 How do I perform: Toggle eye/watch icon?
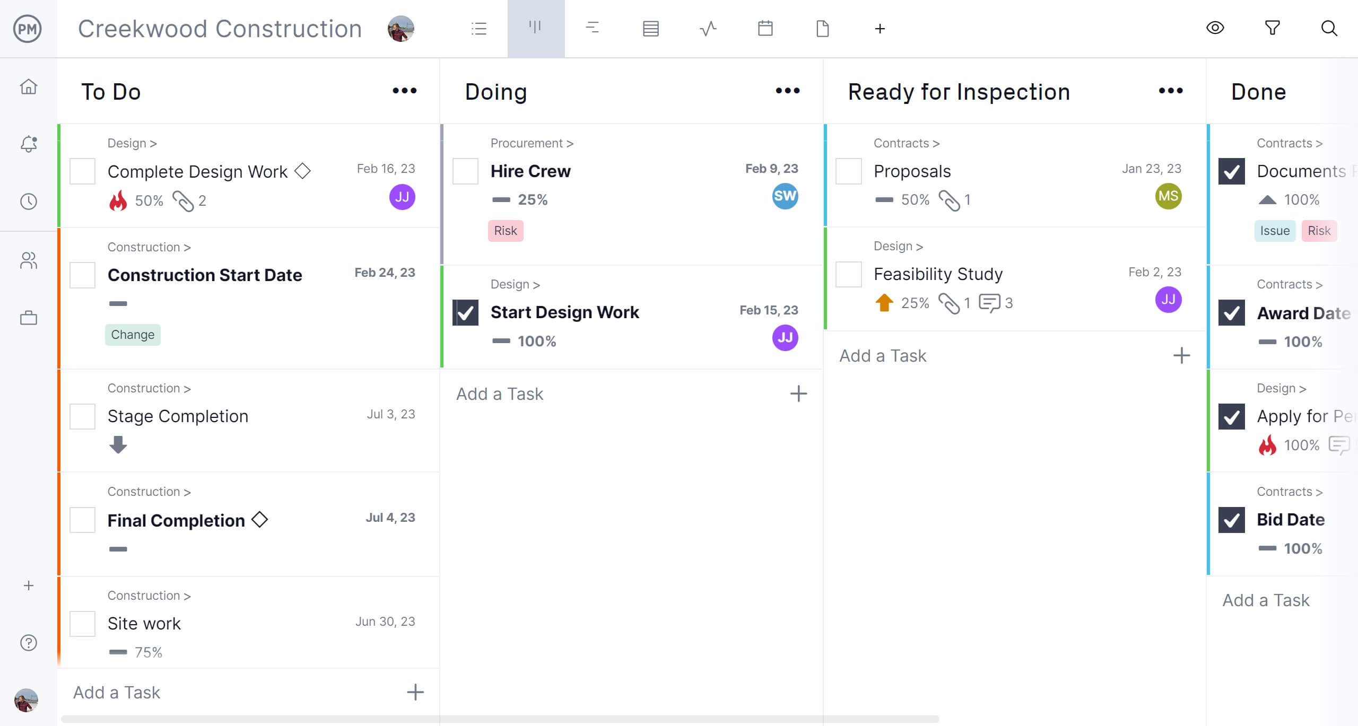pyautogui.click(x=1219, y=28)
